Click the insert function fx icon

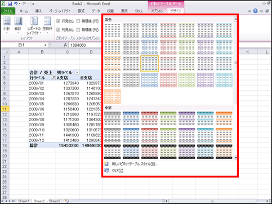click(x=65, y=45)
